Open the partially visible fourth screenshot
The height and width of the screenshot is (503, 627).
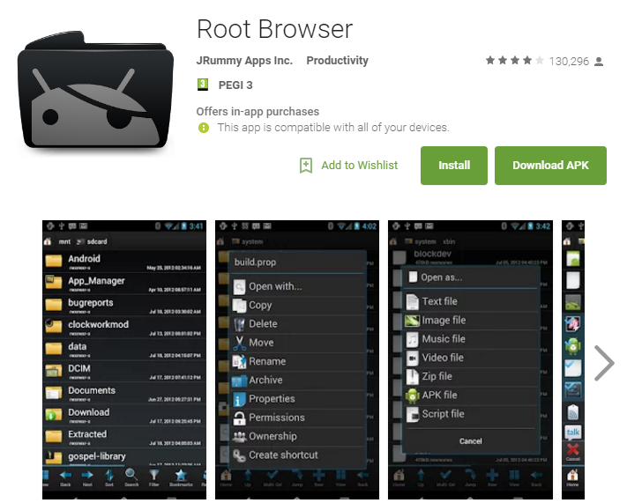click(573, 359)
